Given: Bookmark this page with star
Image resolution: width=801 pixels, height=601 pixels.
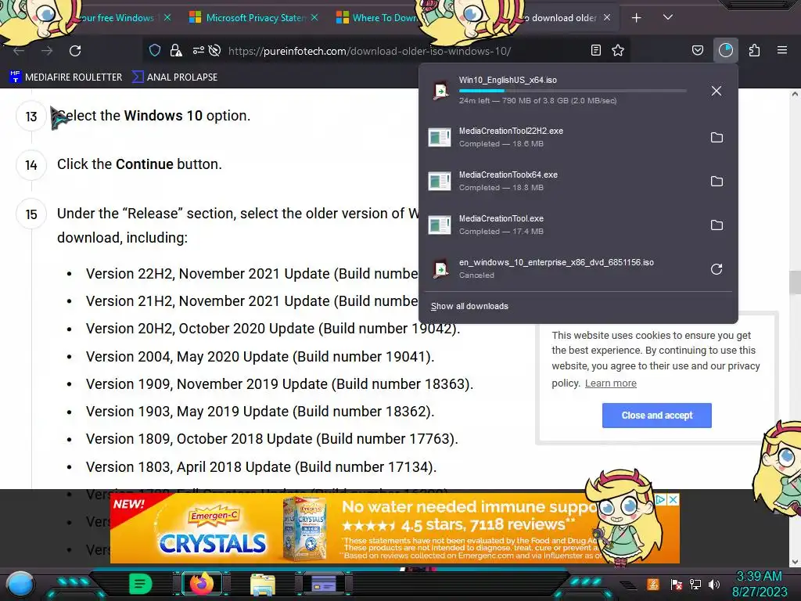Looking at the screenshot, I should click(618, 50).
